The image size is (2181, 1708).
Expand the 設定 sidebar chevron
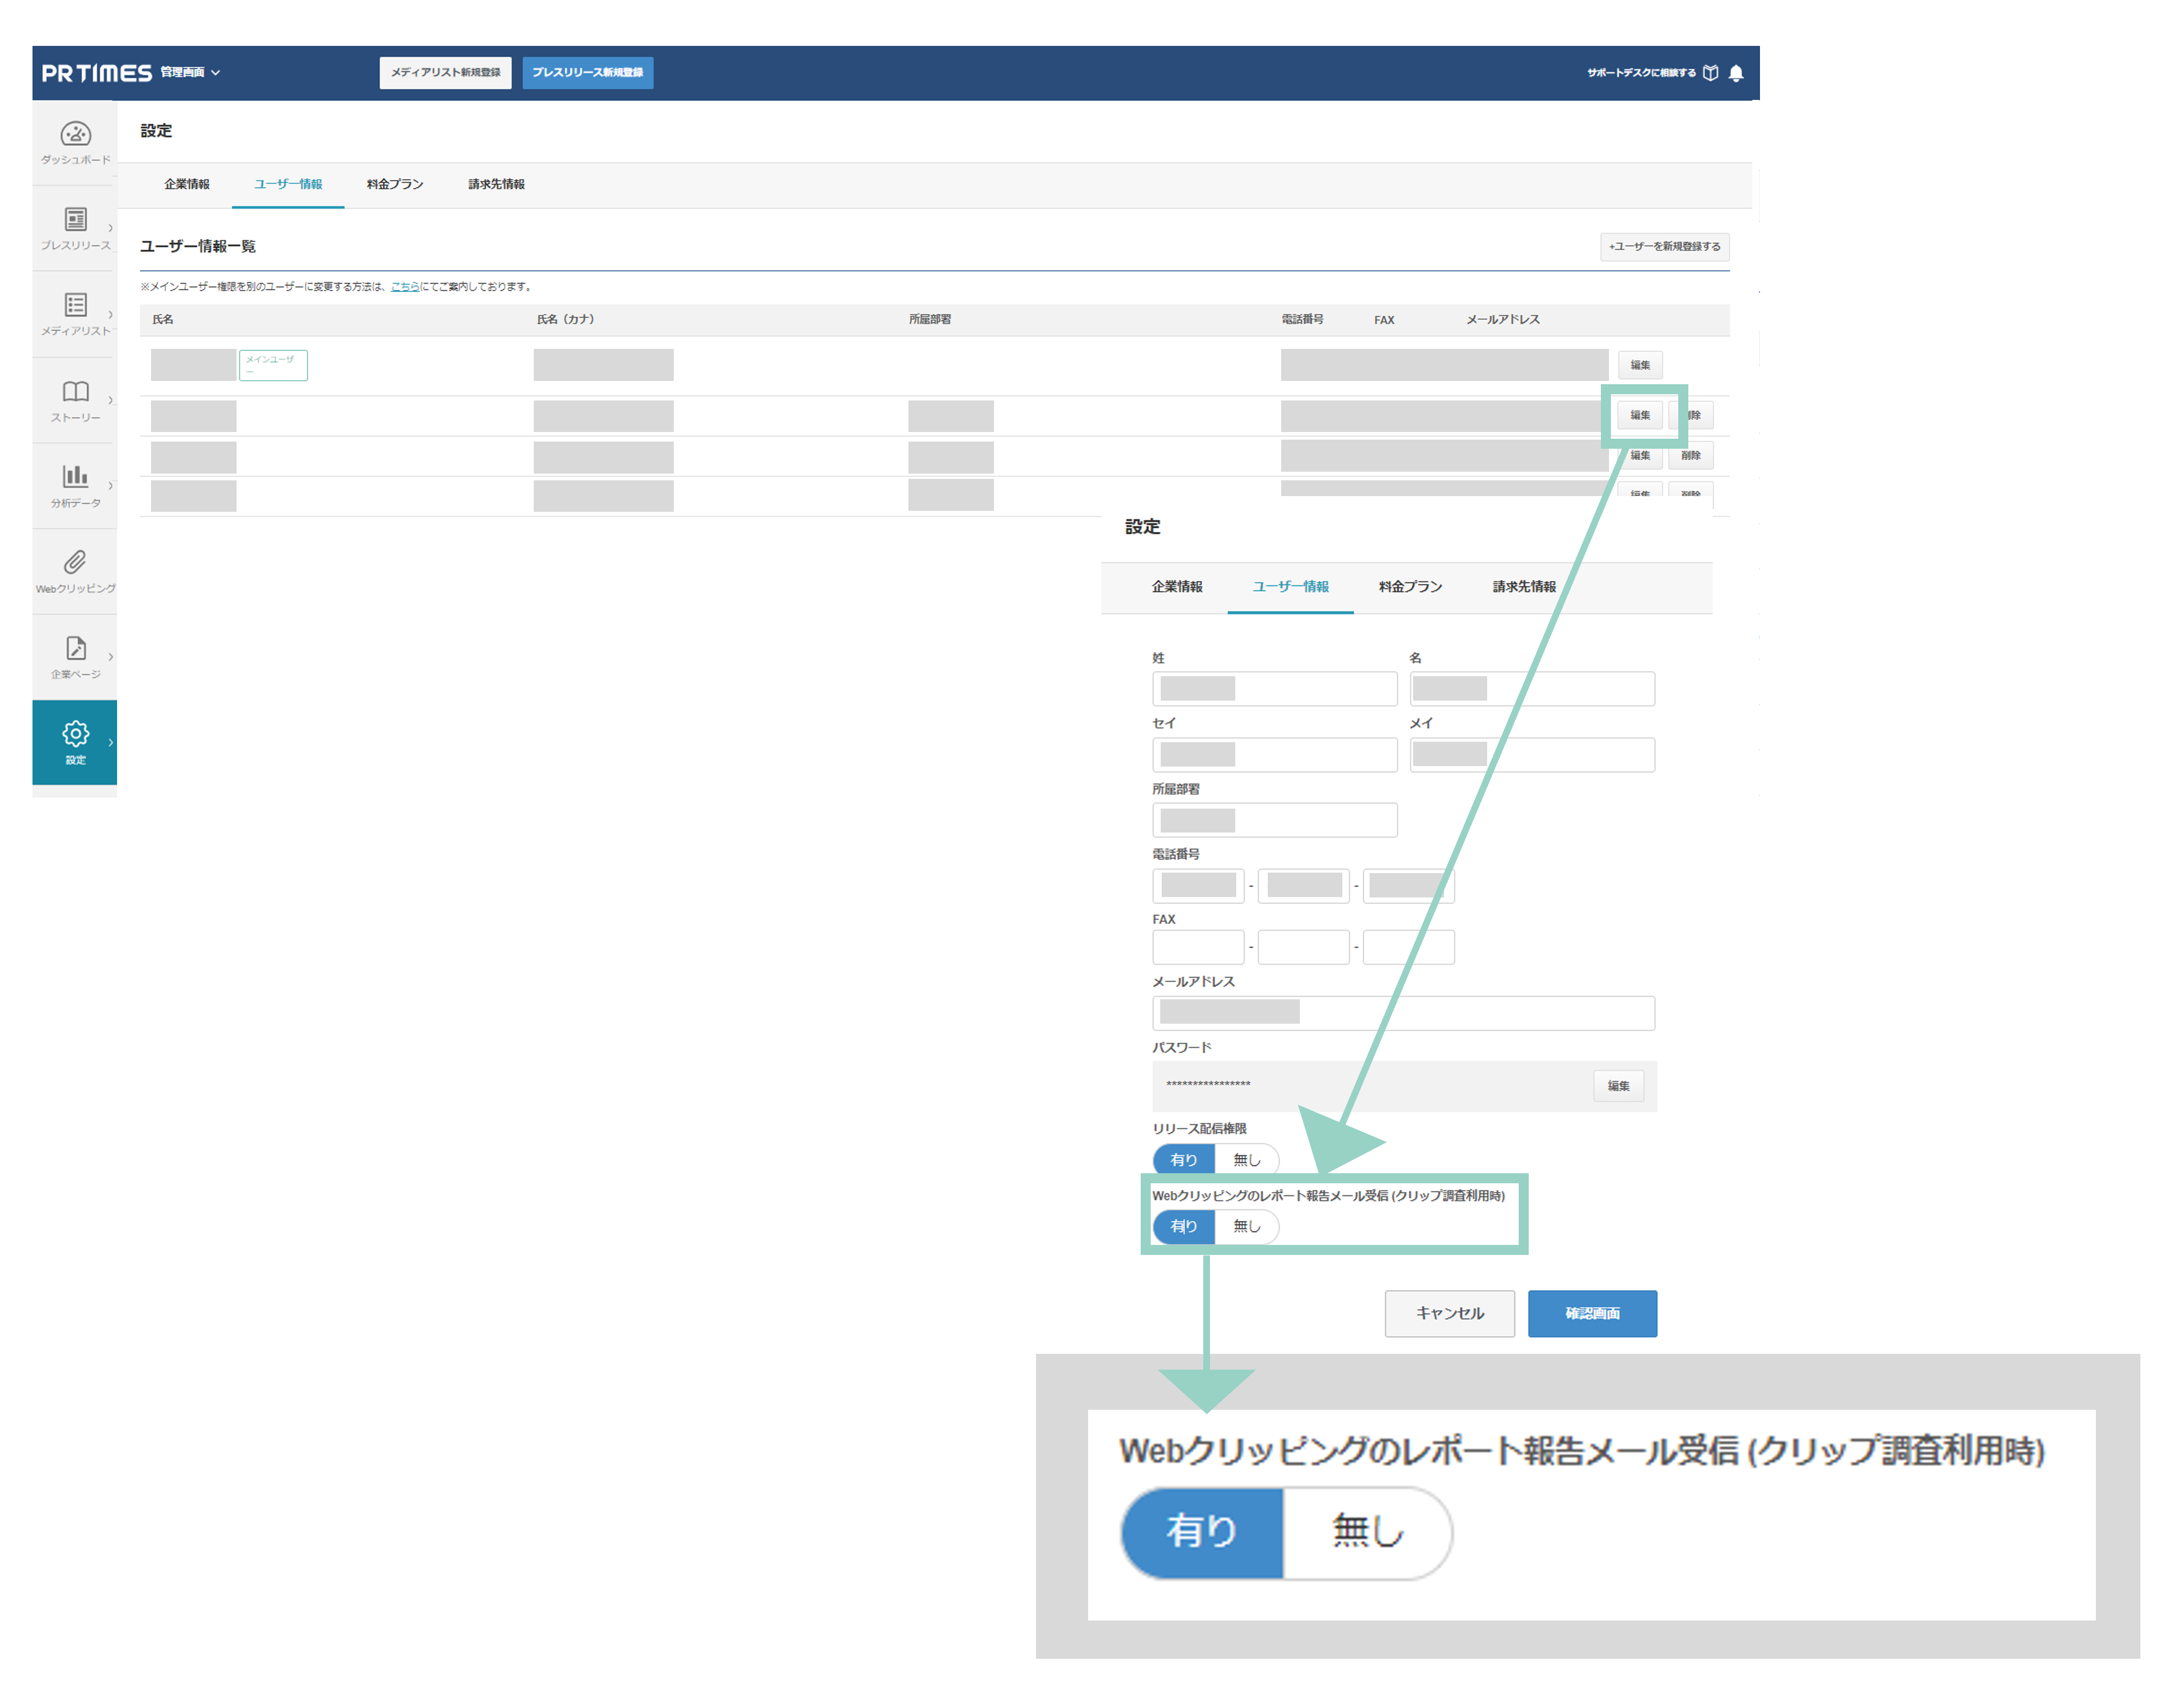pos(110,743)
